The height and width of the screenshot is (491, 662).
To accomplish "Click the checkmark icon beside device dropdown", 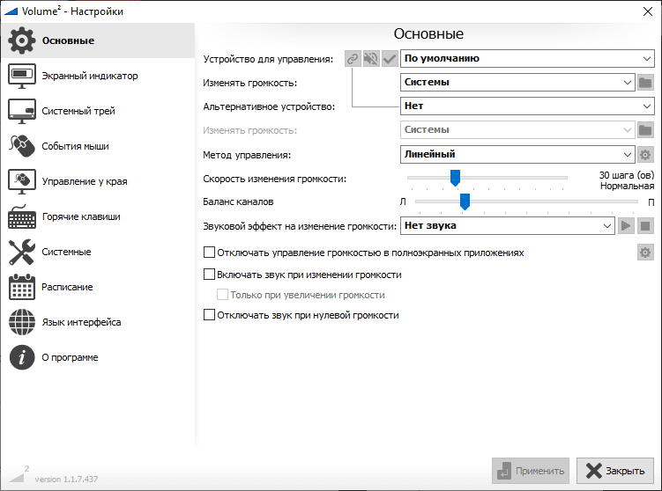I will pos(390,59).
